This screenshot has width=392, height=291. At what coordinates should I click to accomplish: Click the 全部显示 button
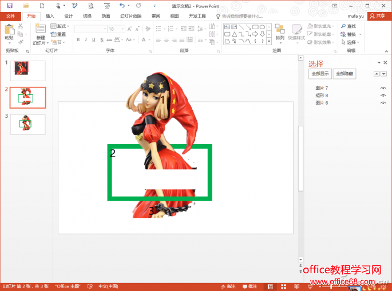coord(320,74)
